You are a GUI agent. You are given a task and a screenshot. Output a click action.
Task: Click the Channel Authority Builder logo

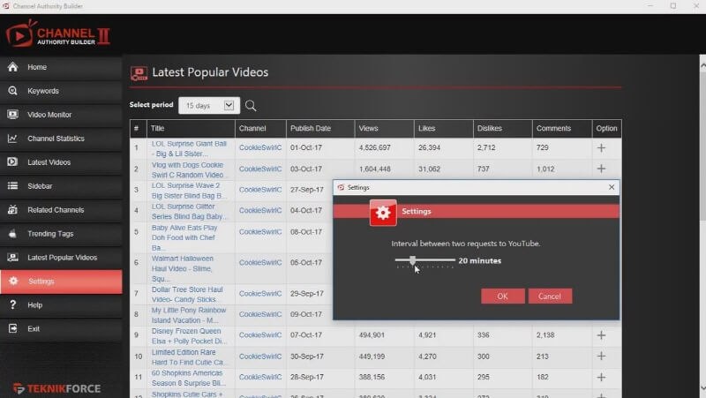(58, 34)
